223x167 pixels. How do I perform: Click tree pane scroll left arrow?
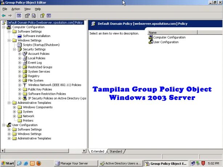click(3, 151)
